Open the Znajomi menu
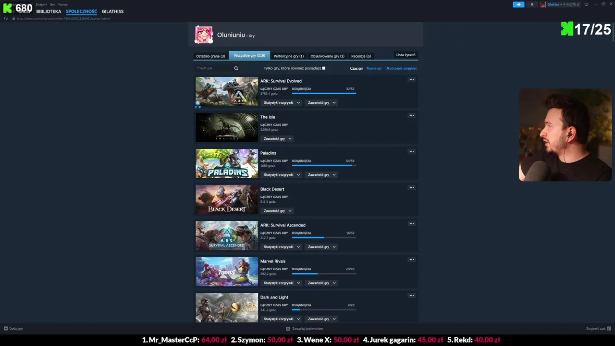615x346 pixels. coord(41,4)
